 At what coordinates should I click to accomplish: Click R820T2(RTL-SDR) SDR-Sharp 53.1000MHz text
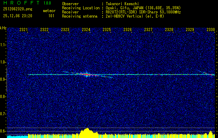(143, 12)
